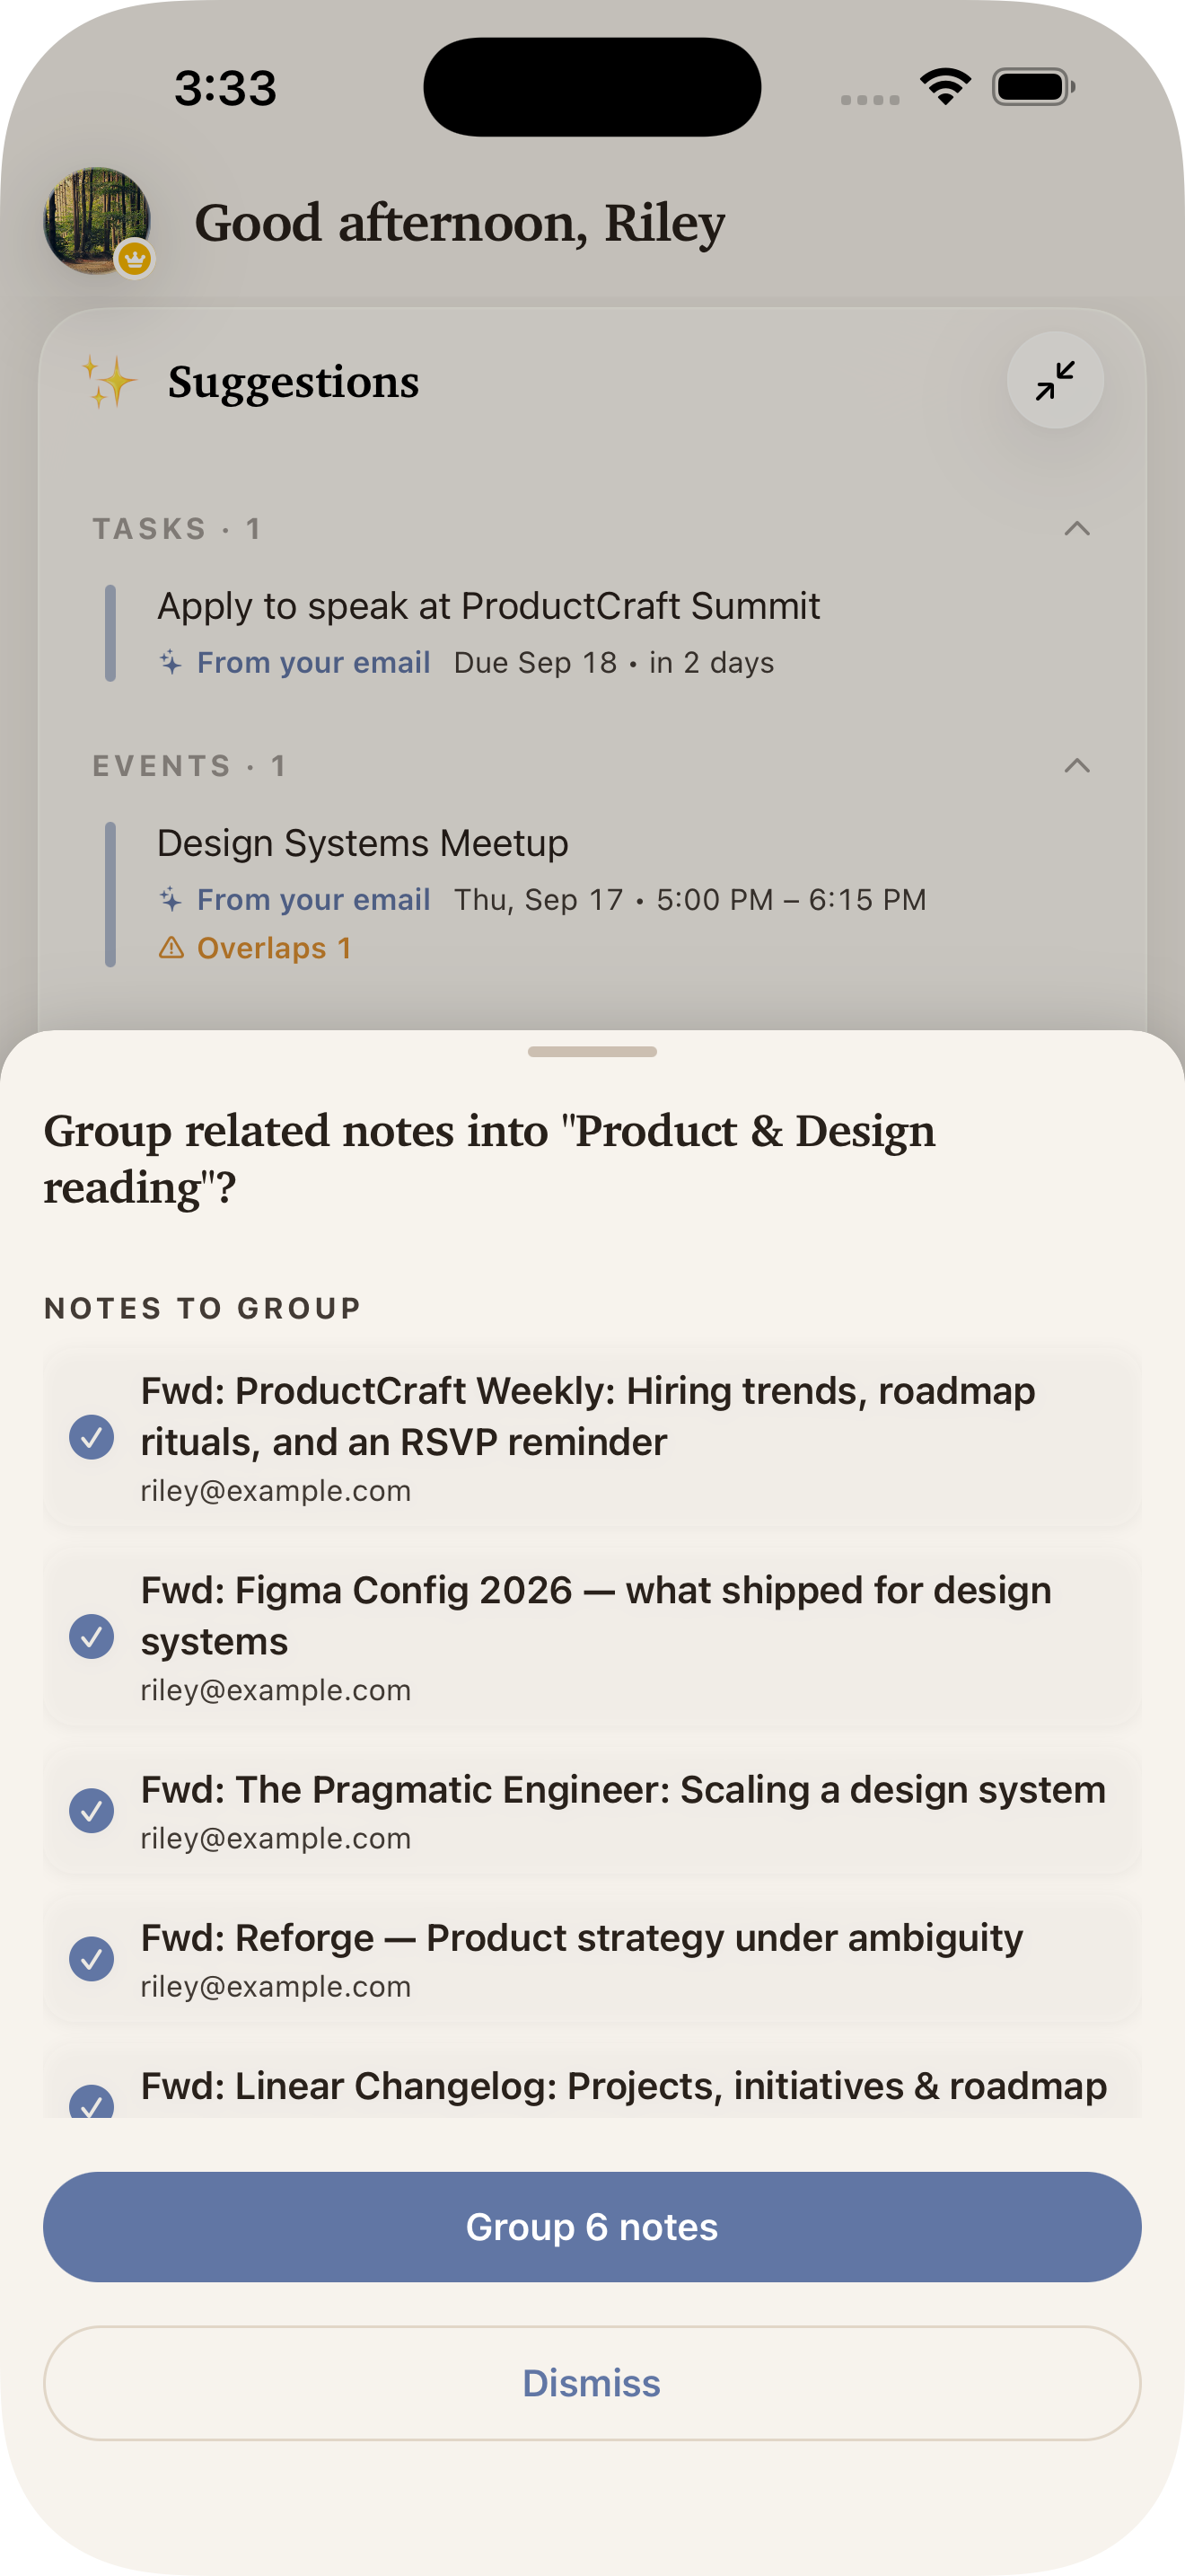Tap the sparkle icon under Design Systems Meetup
This screenshot has height=2576, width=1185.
[x=171, y=899]
